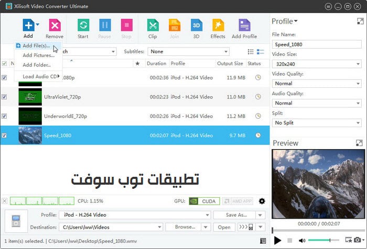This screenshot has width=367, height=249.
Task: Open Load Audio CD submenu
Action: (38, 76)
